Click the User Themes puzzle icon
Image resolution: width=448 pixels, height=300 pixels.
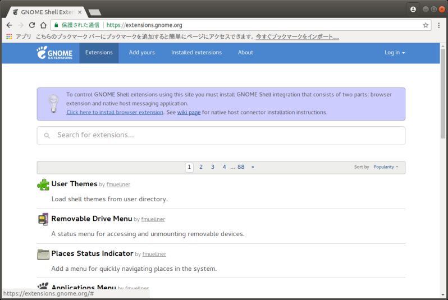43,184
